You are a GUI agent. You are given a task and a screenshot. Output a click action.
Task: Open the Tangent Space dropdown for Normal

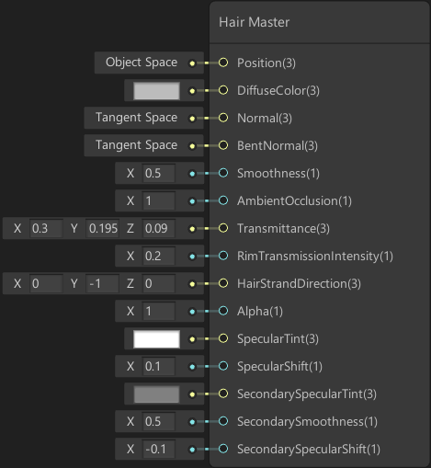coord(136,118)
